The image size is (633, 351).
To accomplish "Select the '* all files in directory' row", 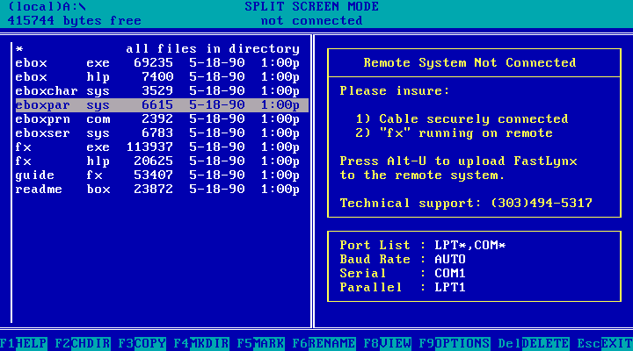I will pyautogui.click(x=158, y=49).
